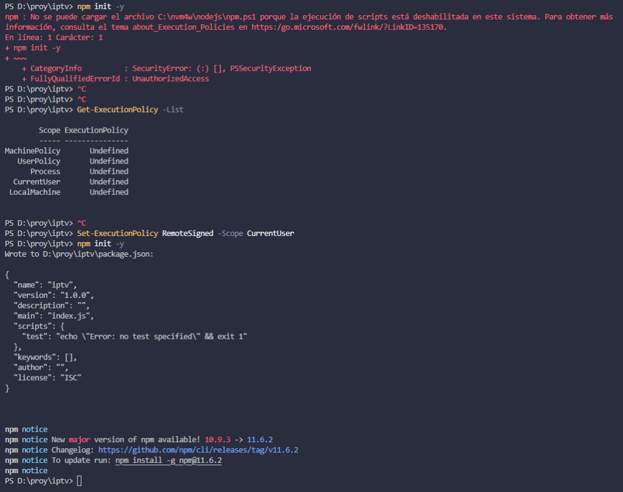The image size is (623, 492).
Task: Click the UnauthorizedAccess error ID text
Action: tap(170, 78)
